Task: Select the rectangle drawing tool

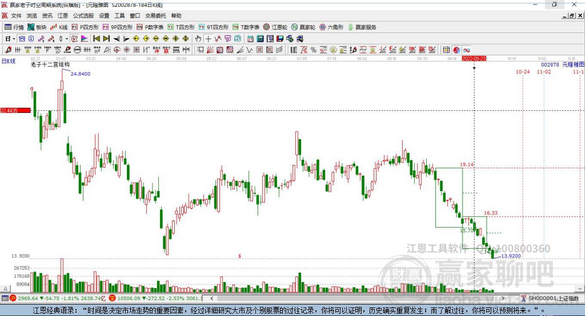Action: 200,50
